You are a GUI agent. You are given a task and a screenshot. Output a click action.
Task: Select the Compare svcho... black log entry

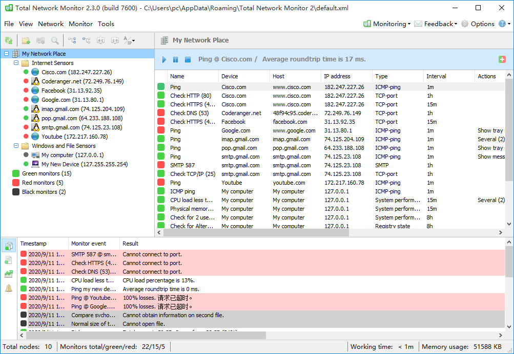[262, 315]
